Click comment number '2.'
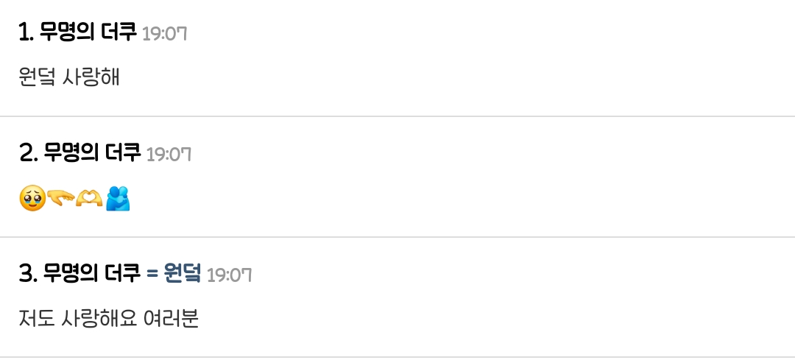Screen dimensions: 795x360 [29, 153]
